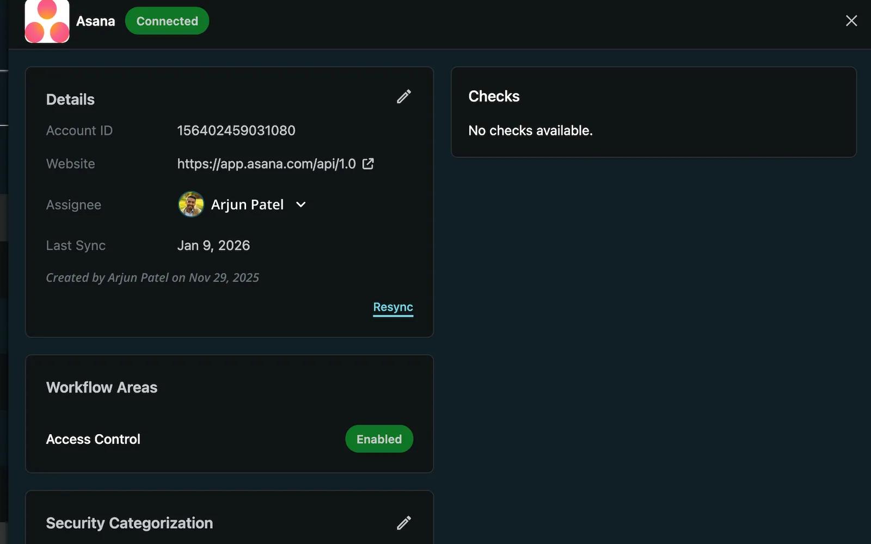Click the Checks panel heading
871x544 pixels.
[494, 96]
